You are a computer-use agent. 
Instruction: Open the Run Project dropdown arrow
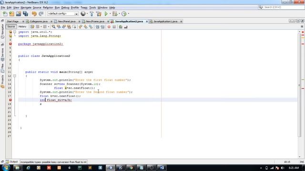[x=110, y=14]
